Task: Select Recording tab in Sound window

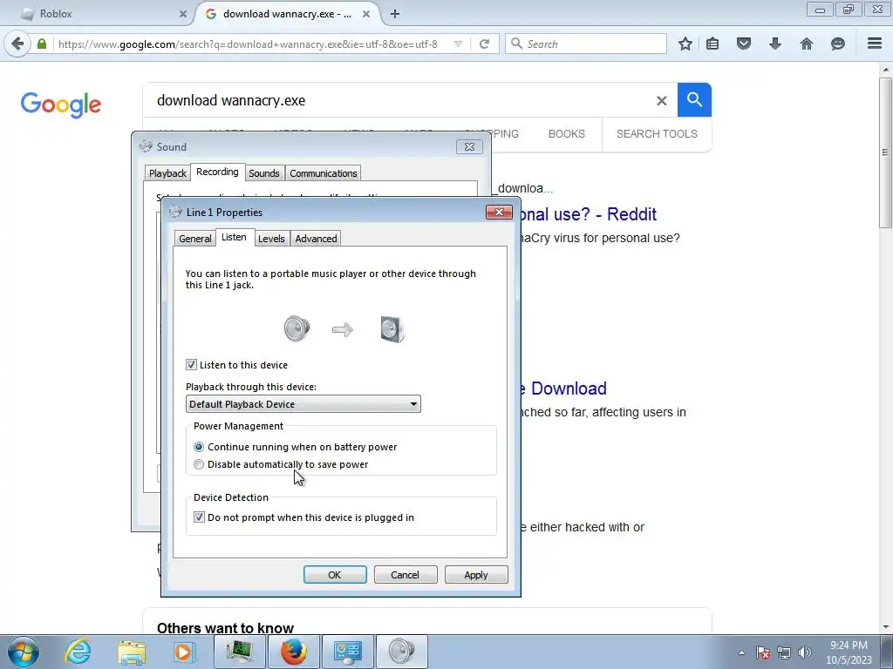Action: point(217,172)
